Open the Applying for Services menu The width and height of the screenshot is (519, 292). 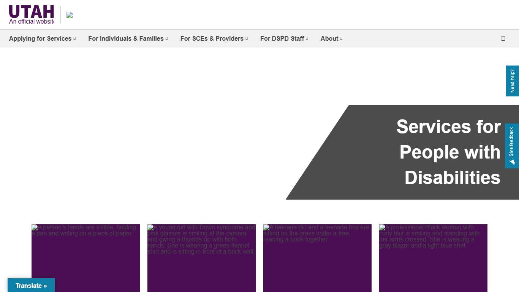point(40,38)
